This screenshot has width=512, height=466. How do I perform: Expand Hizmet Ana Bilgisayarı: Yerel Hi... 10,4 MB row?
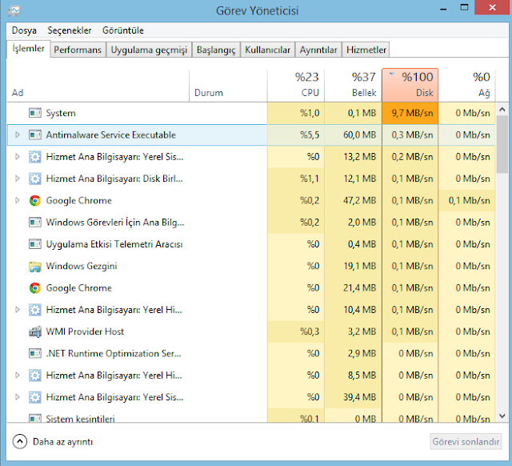click(x=18, y=310)
